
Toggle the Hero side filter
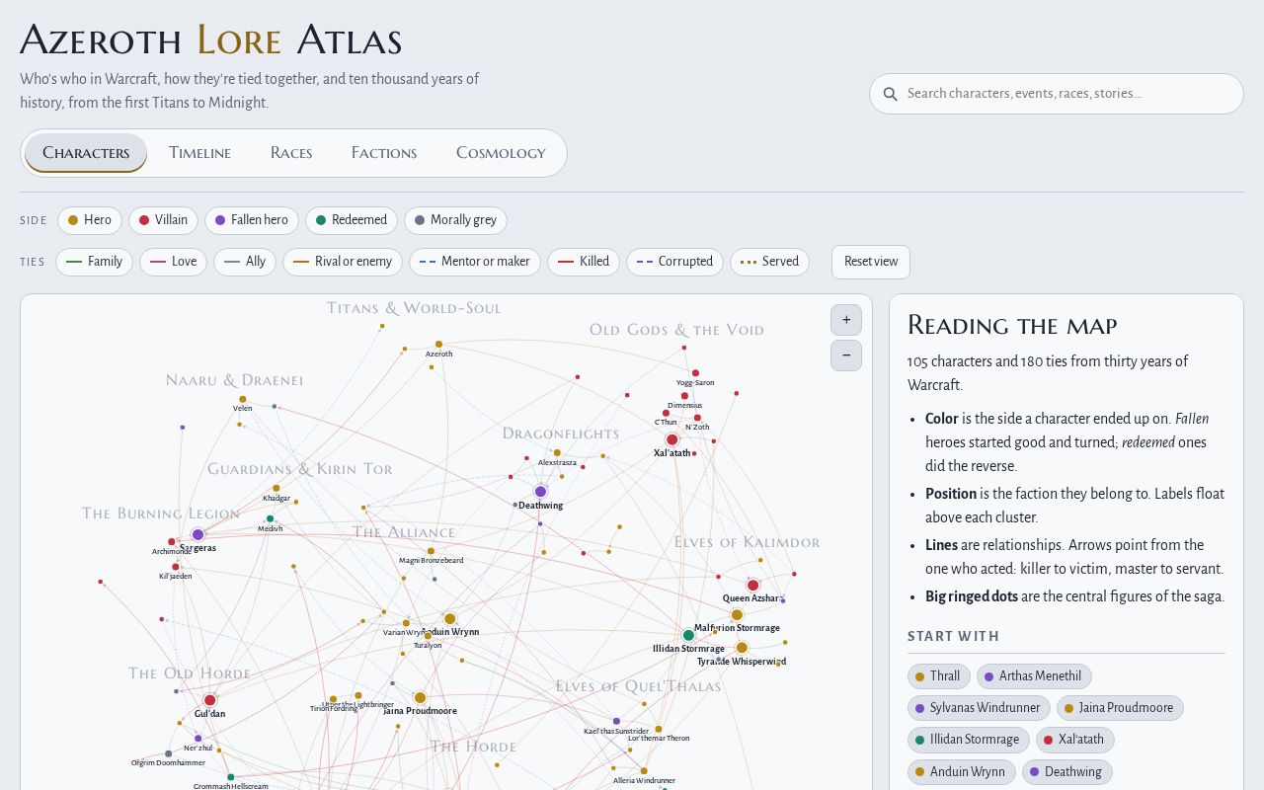[90, 220]
